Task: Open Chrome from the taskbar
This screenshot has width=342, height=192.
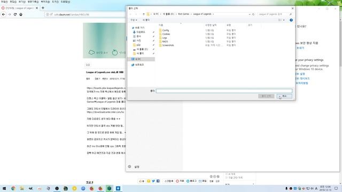Action: pyautogui.click(x=13, y=188)
